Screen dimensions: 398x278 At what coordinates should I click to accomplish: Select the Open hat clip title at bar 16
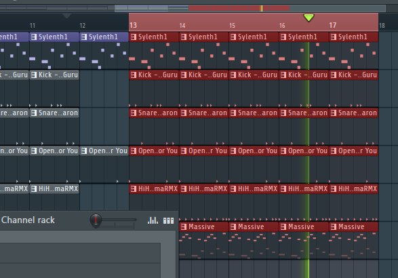click(x=308, y=151)
